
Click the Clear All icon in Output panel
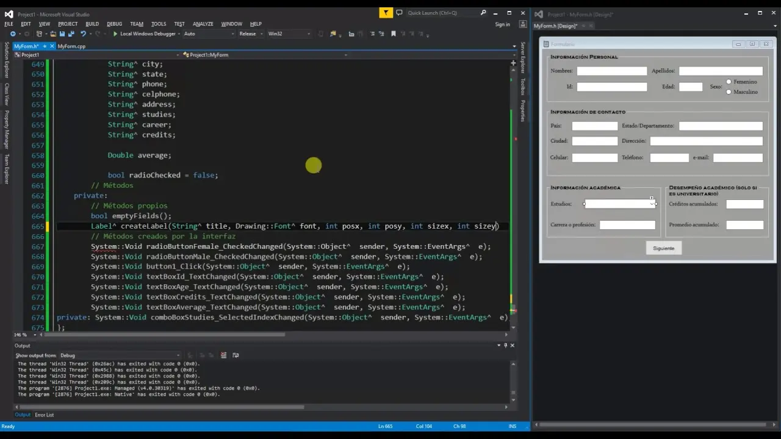click(x=224, y=355)
